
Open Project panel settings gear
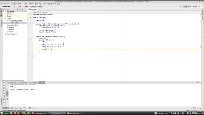pyautogui.click(x=23, y=9)
